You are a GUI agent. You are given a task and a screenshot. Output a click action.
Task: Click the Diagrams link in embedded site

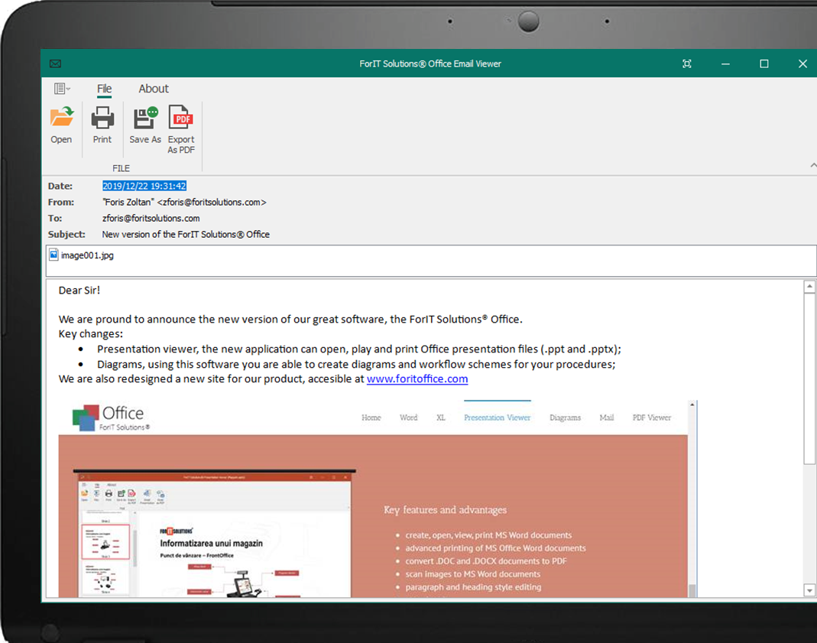coord(565,417)
